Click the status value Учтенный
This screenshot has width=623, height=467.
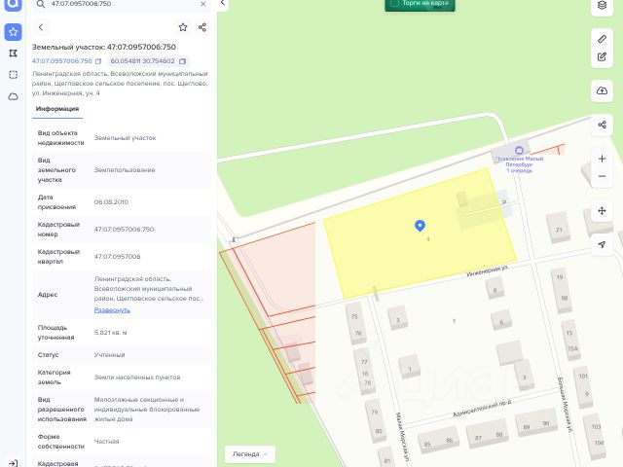tap(110, 355)
